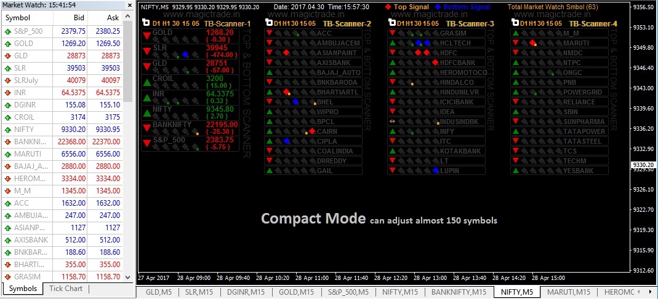Click the green up triangle next to WIPRO
658x299 pixels.
[270, 112]
